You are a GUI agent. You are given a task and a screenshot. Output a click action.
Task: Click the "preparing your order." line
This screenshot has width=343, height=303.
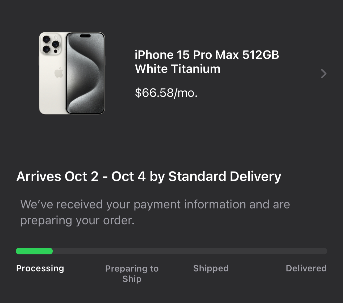tap(77, 220)
